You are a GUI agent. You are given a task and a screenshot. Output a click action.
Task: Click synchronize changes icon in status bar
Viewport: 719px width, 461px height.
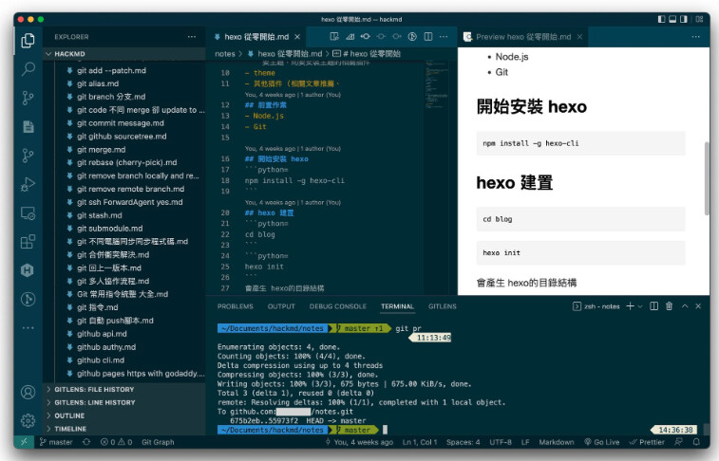(86, 442)
